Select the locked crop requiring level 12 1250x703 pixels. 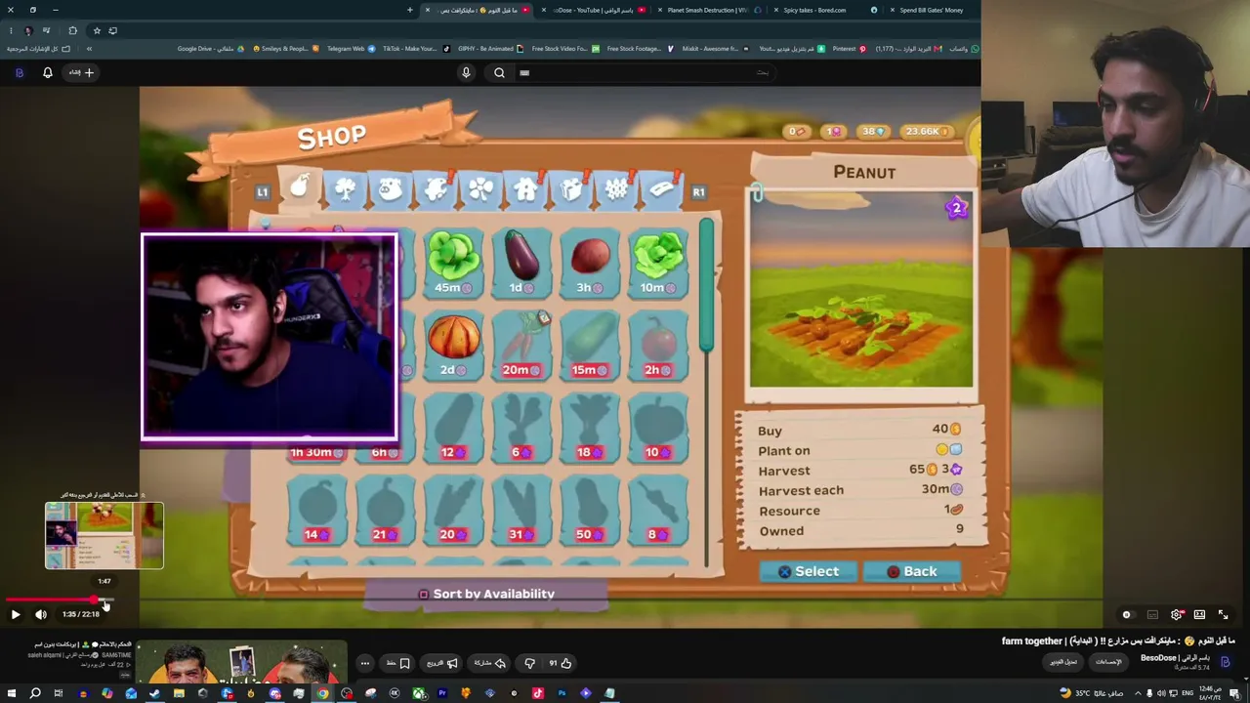point(453,427)
